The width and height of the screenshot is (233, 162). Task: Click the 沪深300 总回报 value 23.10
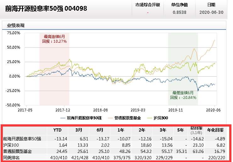click(x=198, y=145)
